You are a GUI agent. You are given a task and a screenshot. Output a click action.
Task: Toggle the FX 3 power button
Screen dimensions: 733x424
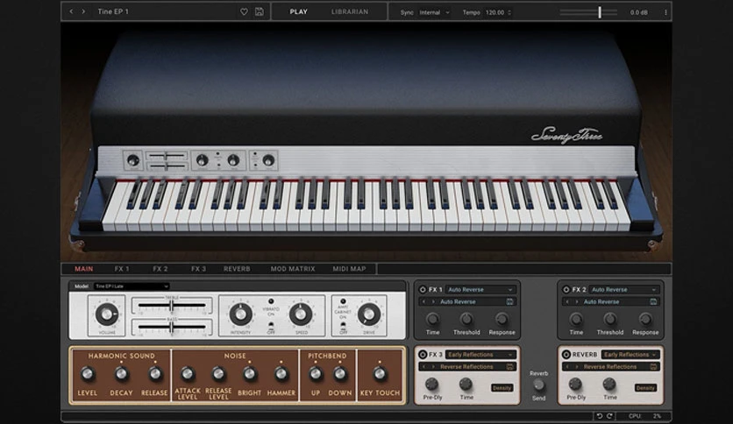coord(423,355)
